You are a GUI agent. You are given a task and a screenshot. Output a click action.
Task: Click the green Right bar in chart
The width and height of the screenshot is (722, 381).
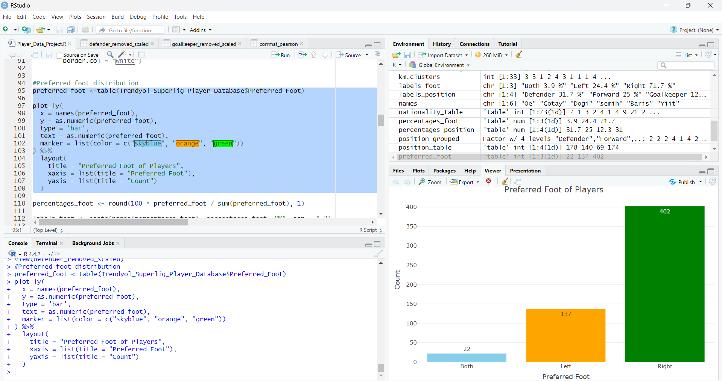[665, 284]
